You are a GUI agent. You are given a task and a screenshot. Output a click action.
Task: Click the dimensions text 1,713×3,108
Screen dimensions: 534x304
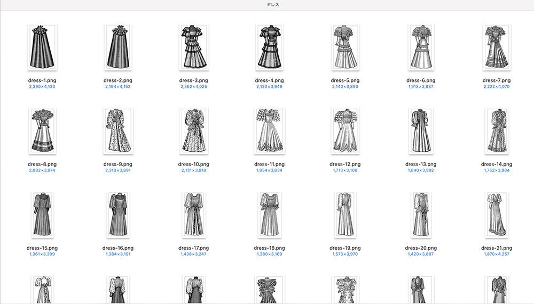(345, 170)
